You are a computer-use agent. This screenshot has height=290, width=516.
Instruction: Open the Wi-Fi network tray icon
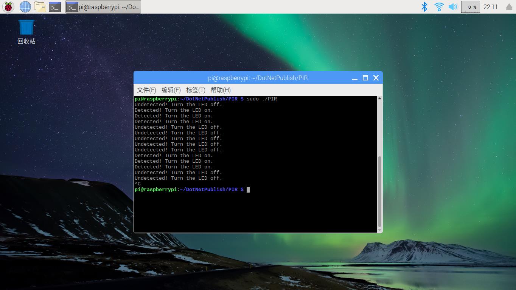(439, 6)
